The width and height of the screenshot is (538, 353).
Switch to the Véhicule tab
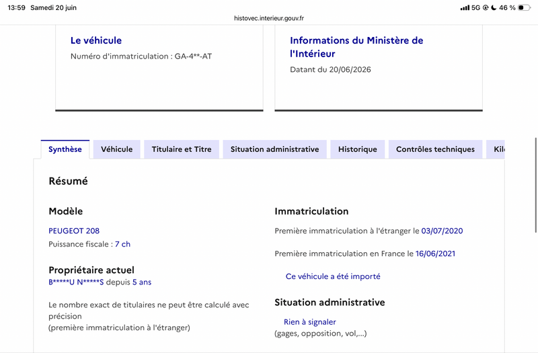116,149
